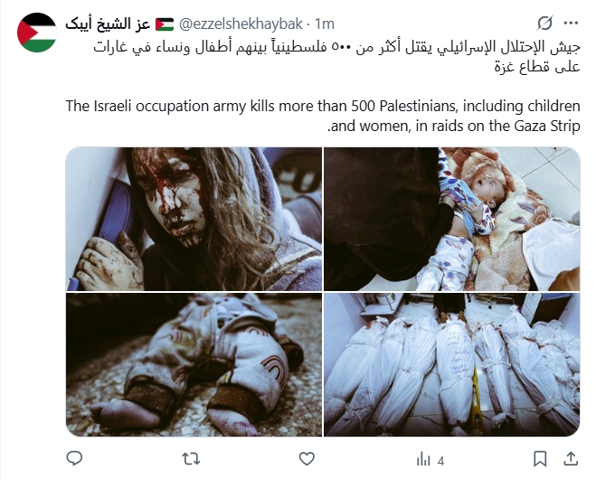This screenshot has width=596, height=480.
Task: Open the photo showing the patterned blanket
Action: 452,219
